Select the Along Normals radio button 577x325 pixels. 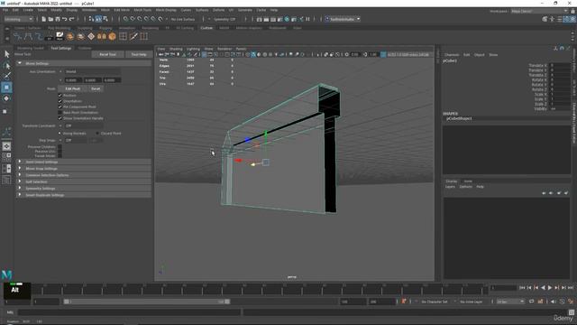(x=60, y=133)
